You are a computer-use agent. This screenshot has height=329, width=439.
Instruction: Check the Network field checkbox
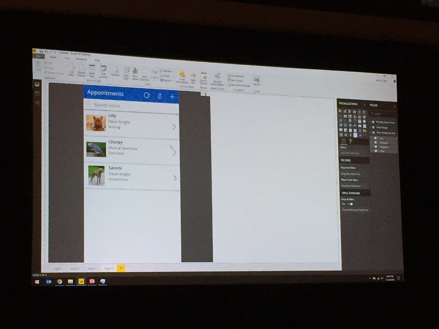click(x=375, y=142)
